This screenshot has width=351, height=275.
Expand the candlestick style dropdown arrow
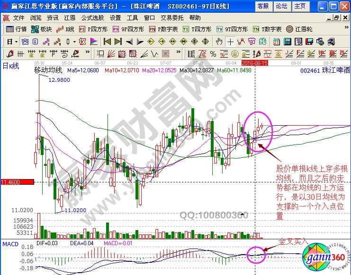[74, 42]
